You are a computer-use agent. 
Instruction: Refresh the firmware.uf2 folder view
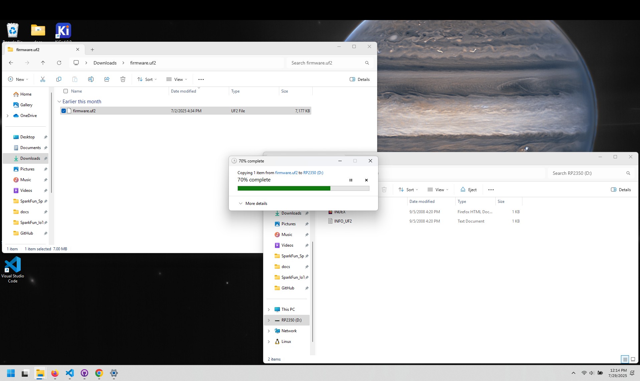pyautogui.click(x=59, y=63)
